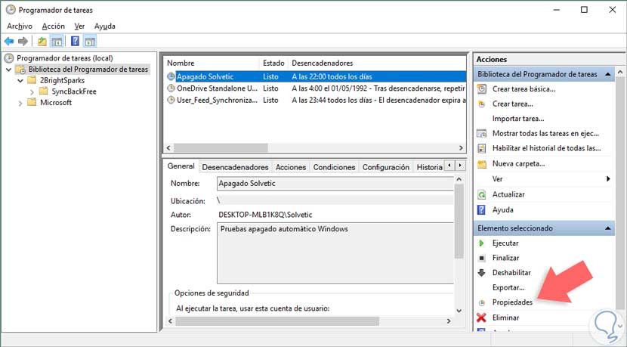Click the green Actualizar refresh icon

[482, 194]
